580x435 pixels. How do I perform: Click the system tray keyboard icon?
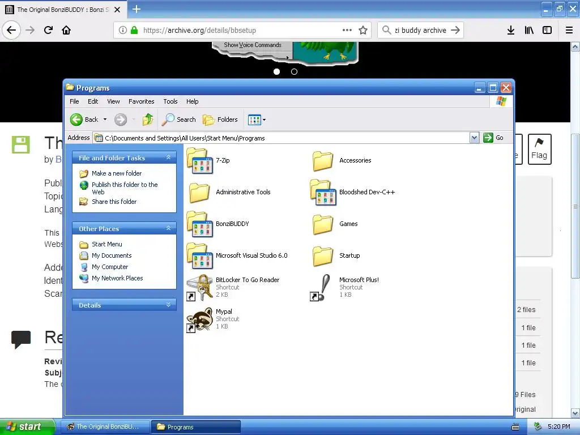515,427
